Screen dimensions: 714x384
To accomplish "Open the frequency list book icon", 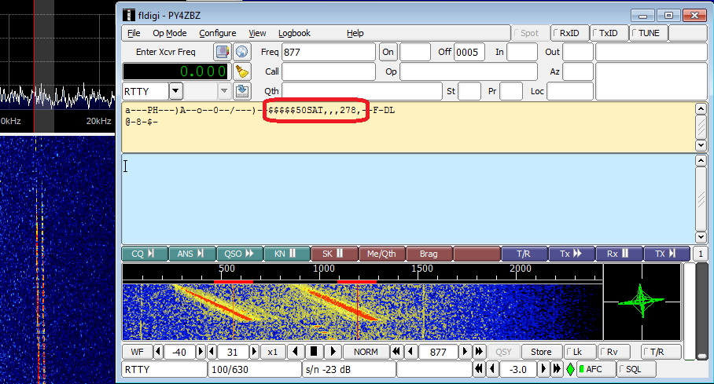I will click(x=223, y=52).
